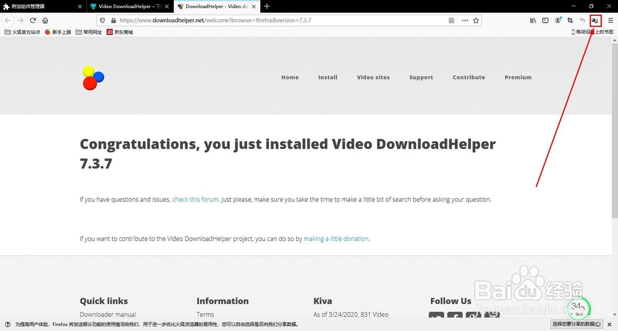The image size is (618, 331).
Task: Click the undo arrow toolbar icon
Action: tap(582, 20)
